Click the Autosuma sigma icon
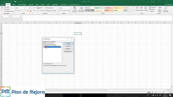173x97 pixels. (150, 7)
